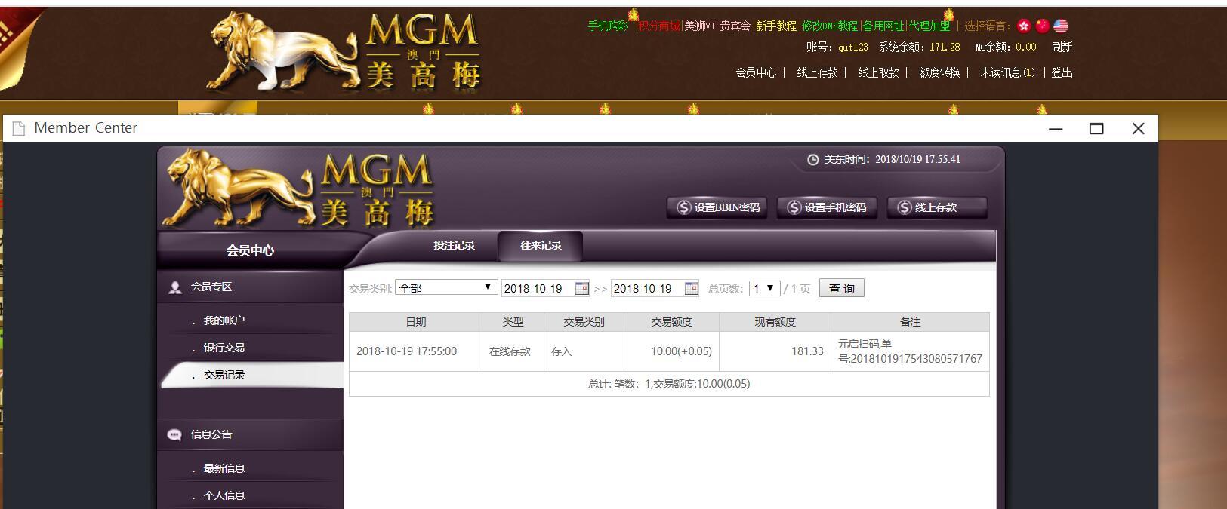Click the 登出 logout link

[x=1062, y=72]
